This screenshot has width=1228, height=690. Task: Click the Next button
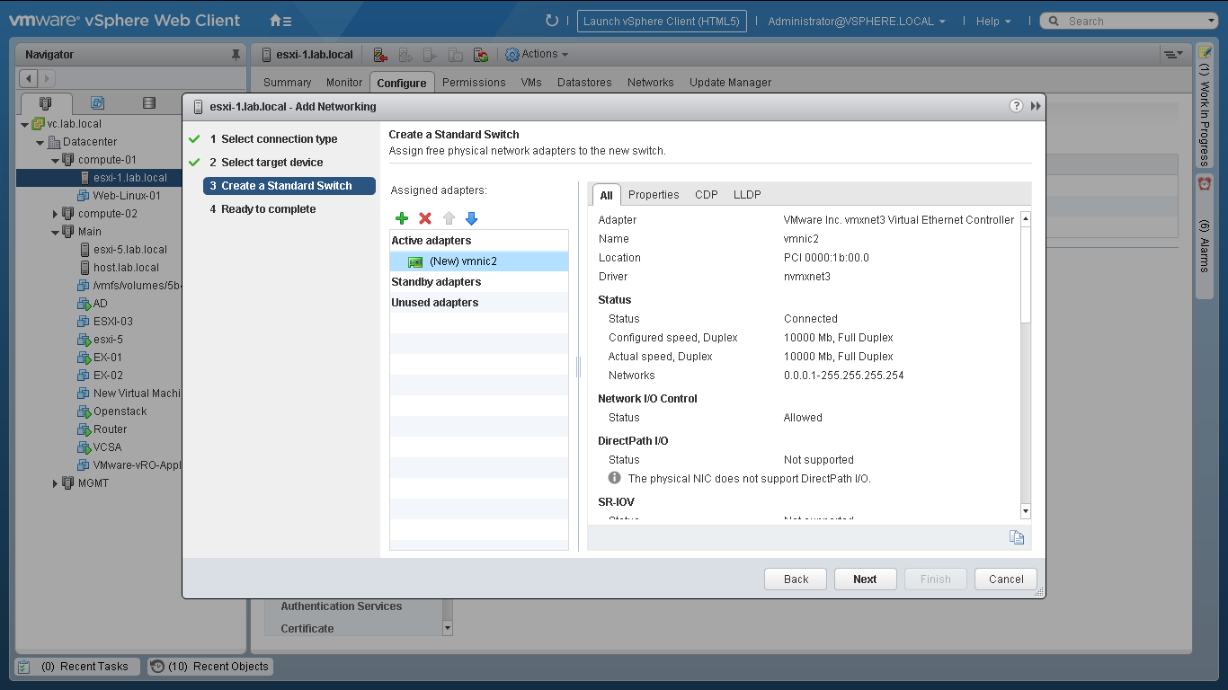(x=865, y=579)
